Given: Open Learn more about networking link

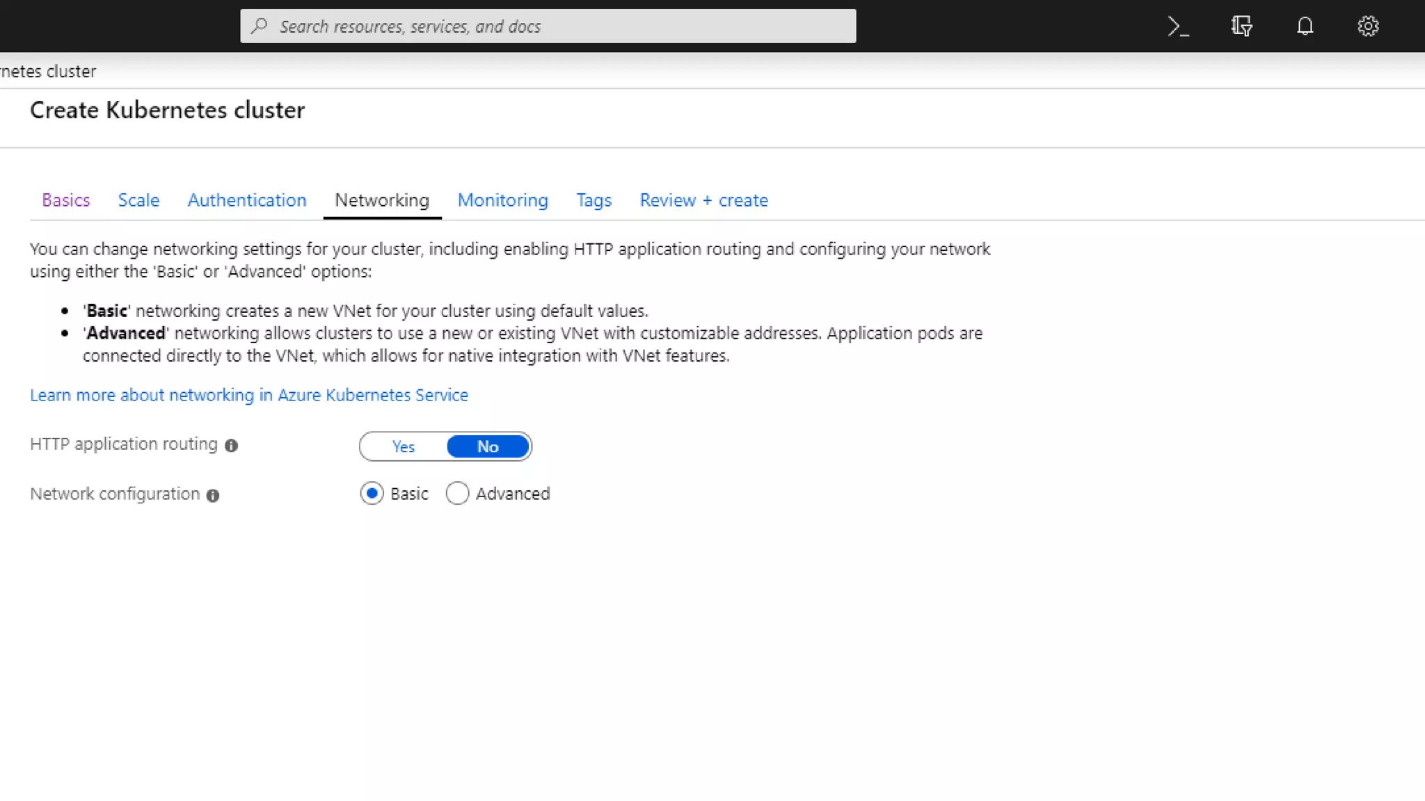Looking at the screenshot, I should point(249,395).
